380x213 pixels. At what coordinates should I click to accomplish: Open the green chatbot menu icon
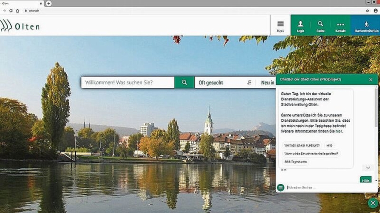coord(280,187)
